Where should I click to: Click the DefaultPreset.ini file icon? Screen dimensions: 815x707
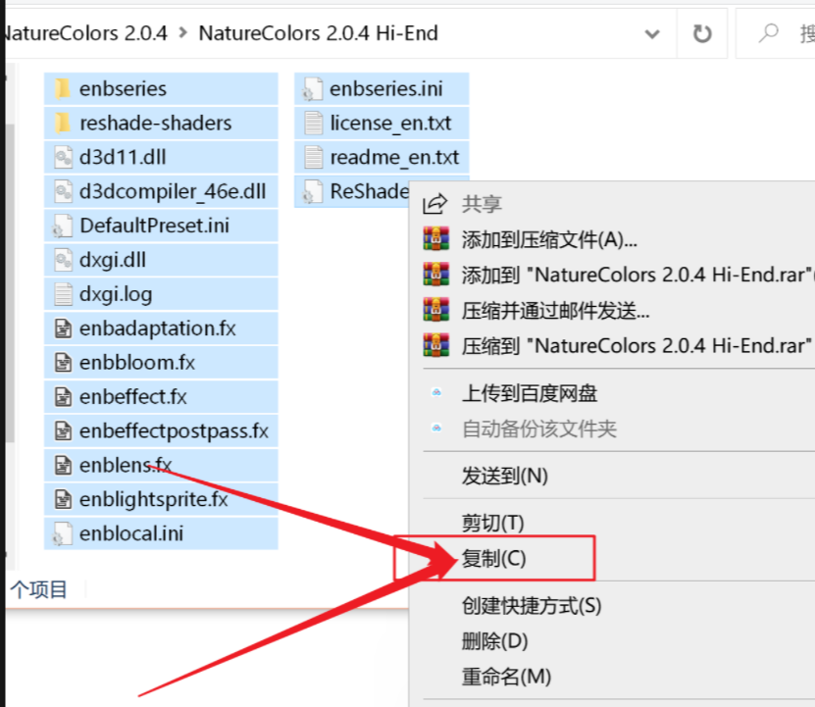(63, 227)
